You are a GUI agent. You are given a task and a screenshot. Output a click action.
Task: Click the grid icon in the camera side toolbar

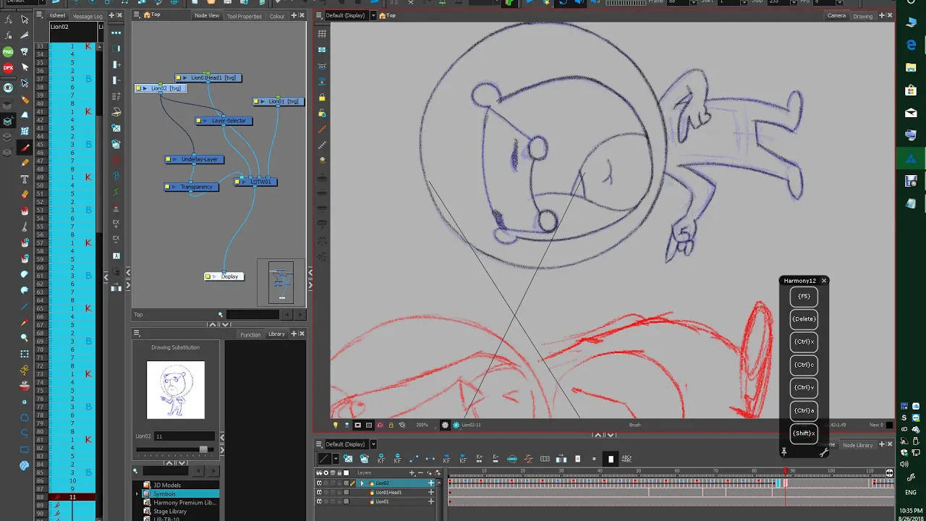coord(322,33)
